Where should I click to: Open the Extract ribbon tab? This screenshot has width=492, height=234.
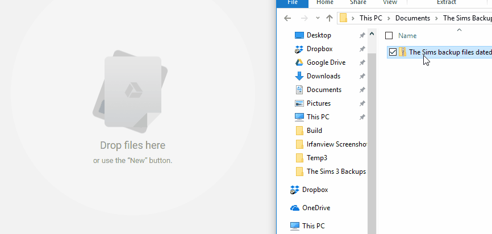pos(446,2)
